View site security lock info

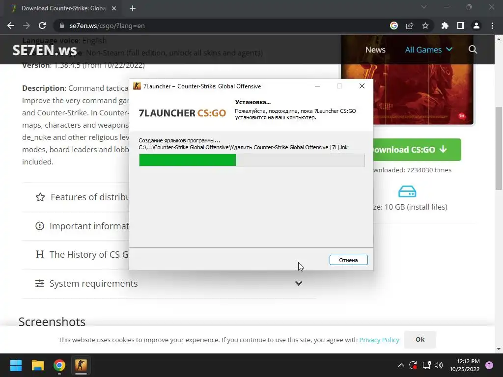(x=62, y=26)
